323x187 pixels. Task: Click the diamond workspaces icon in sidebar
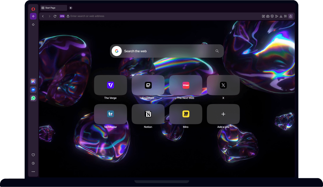(33, 25)
